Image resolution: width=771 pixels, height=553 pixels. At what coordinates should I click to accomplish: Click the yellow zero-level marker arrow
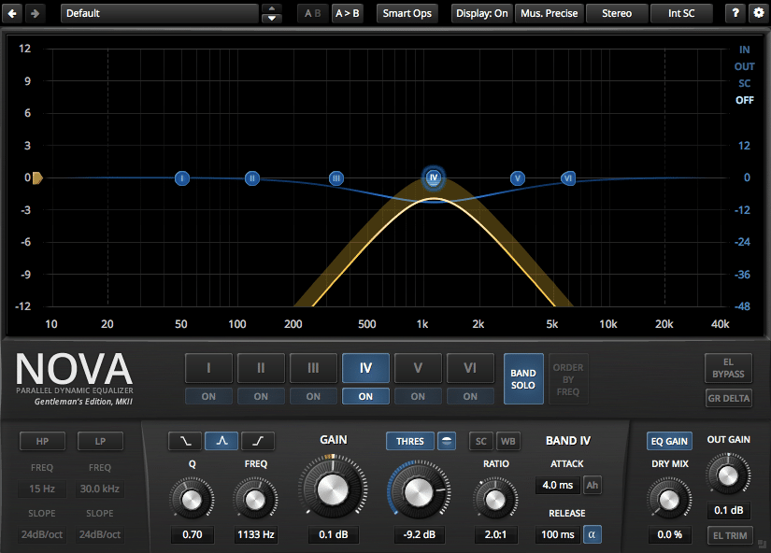[38, 177]
